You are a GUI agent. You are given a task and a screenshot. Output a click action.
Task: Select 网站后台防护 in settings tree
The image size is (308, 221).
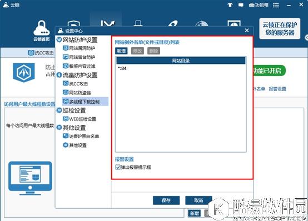pyautogui.click(x=82, y=57)
